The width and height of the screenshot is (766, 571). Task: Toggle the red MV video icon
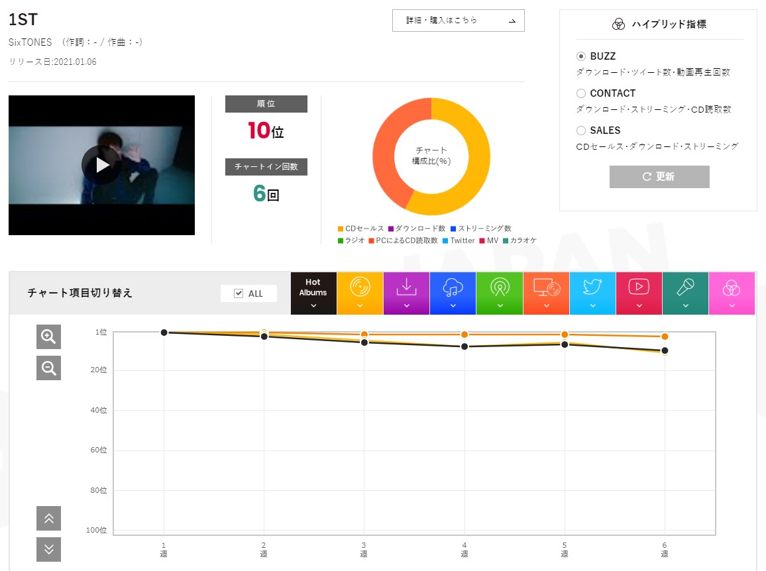pyautogui.click(x=639, y=287)
